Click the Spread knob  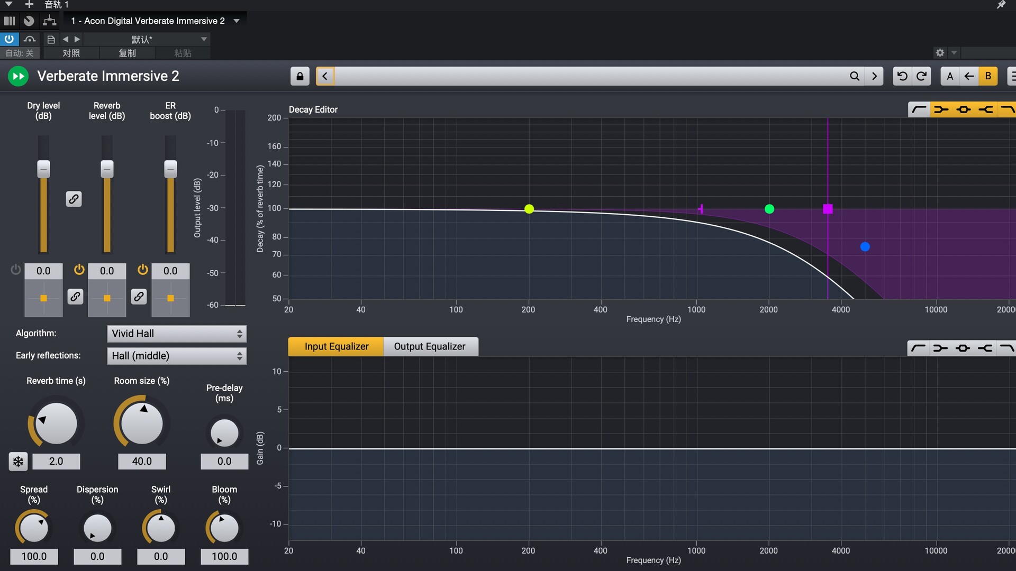[34, 528]
